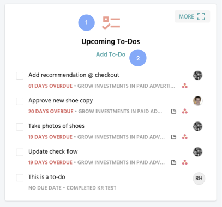
Task: Click the Asana icon on Update check flow
Action: coord(185,162)
